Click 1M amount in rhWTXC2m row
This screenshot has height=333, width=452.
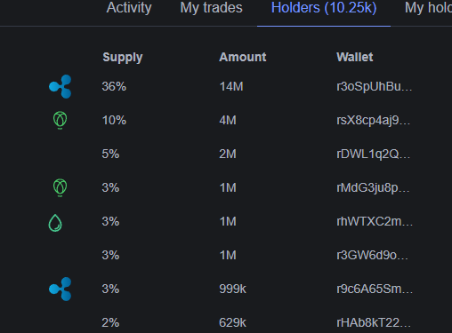228,221
